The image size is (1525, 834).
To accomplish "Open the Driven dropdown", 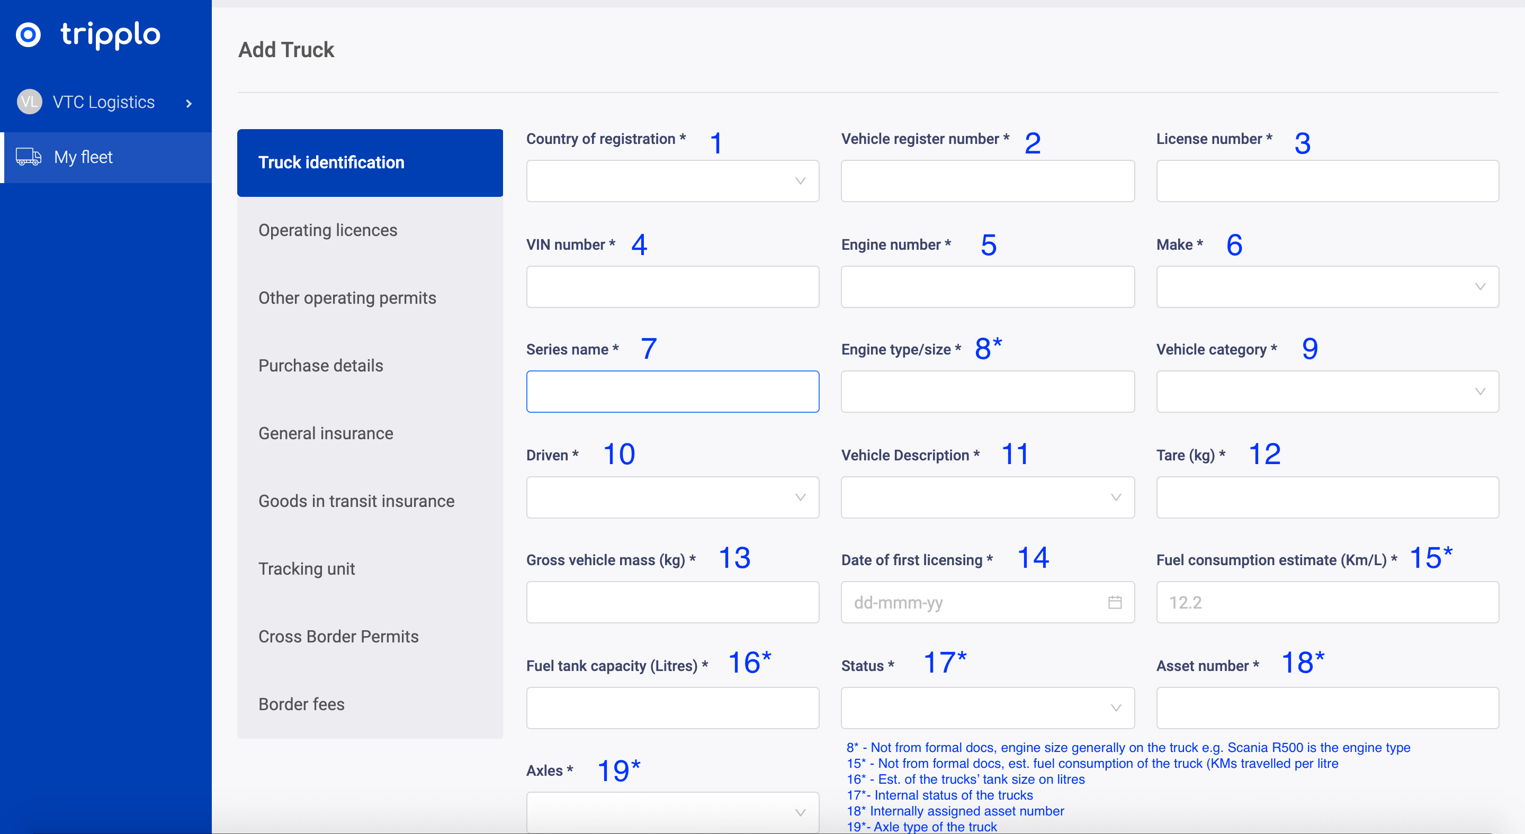I will click(x=672, y=497).
